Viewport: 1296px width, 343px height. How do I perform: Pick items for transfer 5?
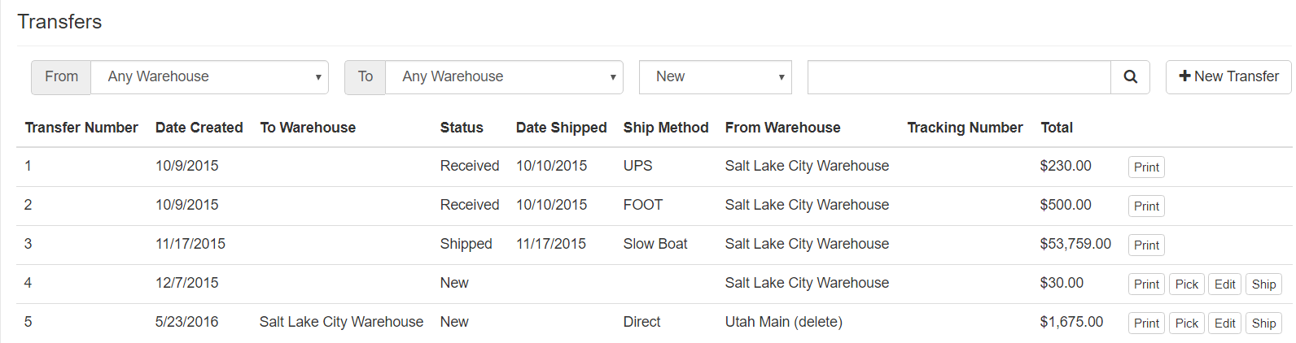(1186, 323)
